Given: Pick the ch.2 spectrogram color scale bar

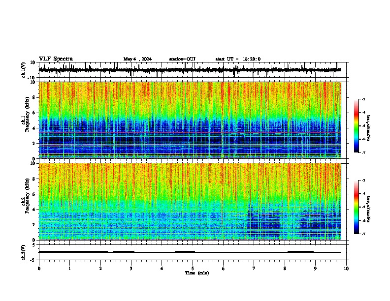Looking at the screenshot, I should point(356,207).
